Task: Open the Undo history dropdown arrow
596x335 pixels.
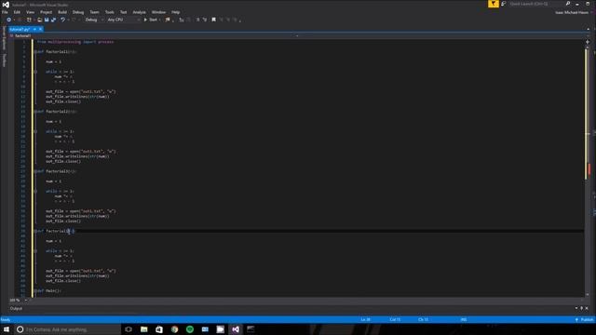Action: click(x=68, y=20)
